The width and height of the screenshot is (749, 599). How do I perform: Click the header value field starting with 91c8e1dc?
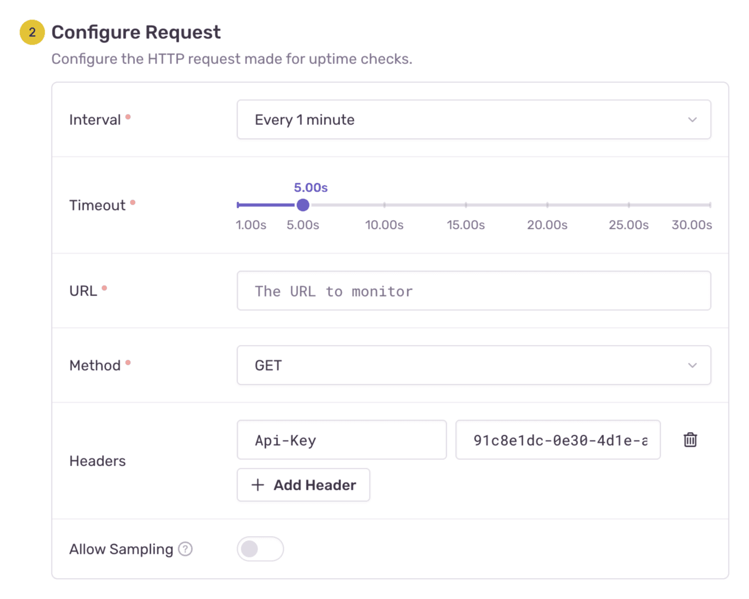pyautogui.click(x=557, y=440)
